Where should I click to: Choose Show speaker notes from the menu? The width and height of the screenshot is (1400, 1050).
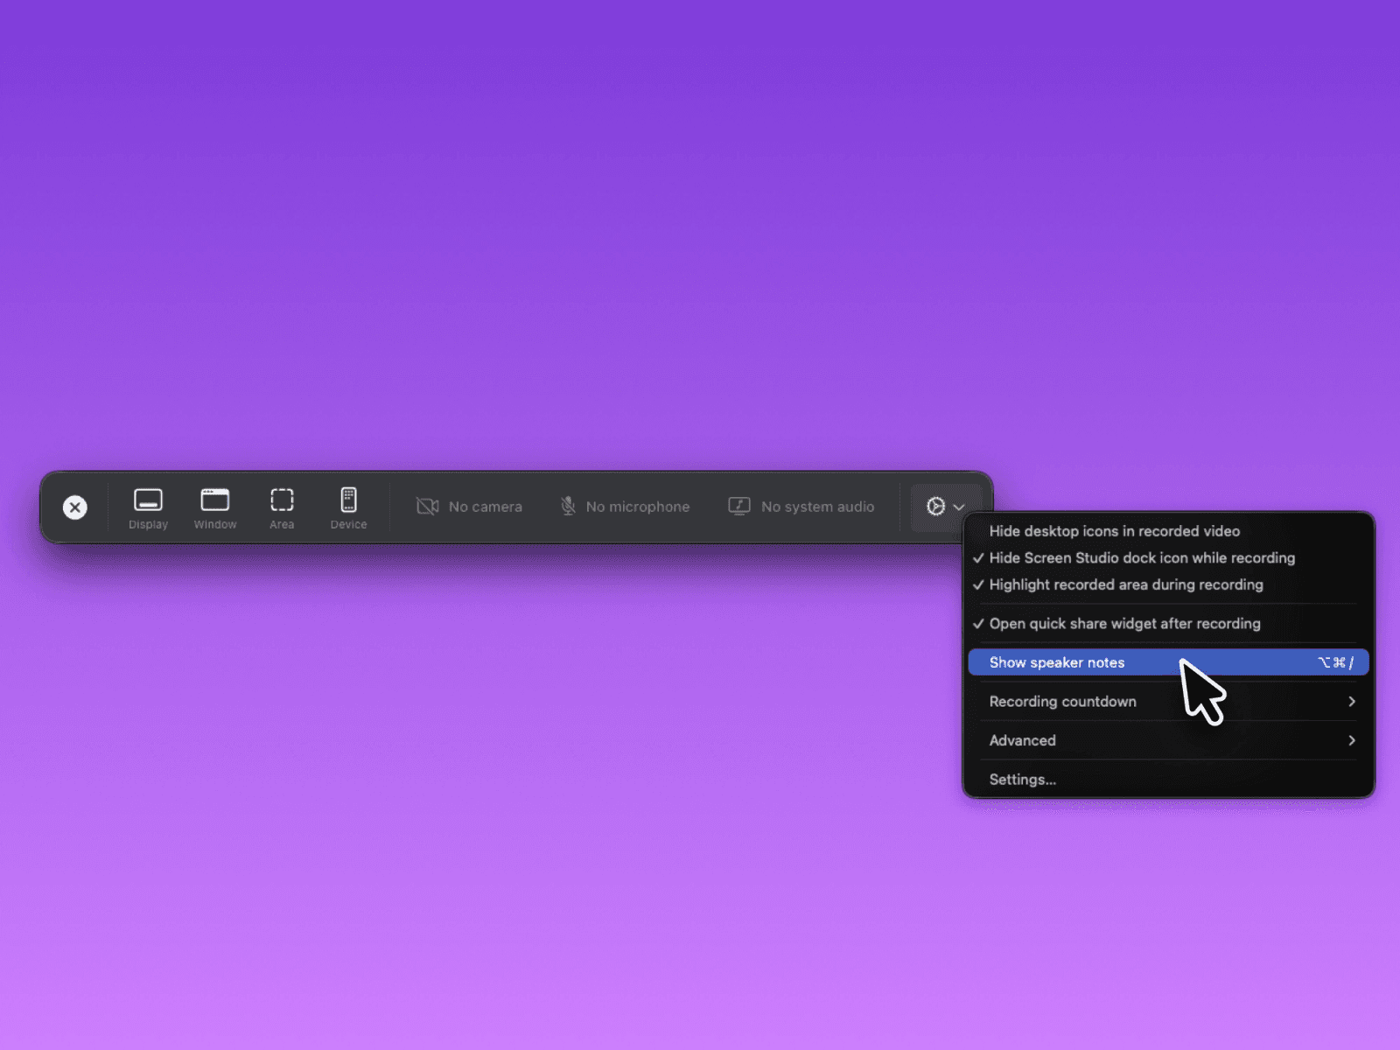tap(1057, 663)
